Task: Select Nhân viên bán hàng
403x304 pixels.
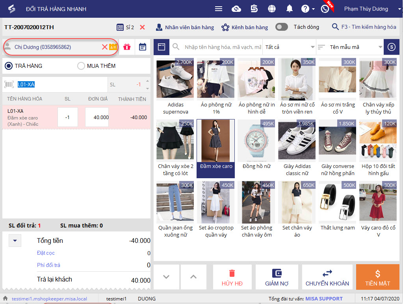Action: [x=185, y=27]
